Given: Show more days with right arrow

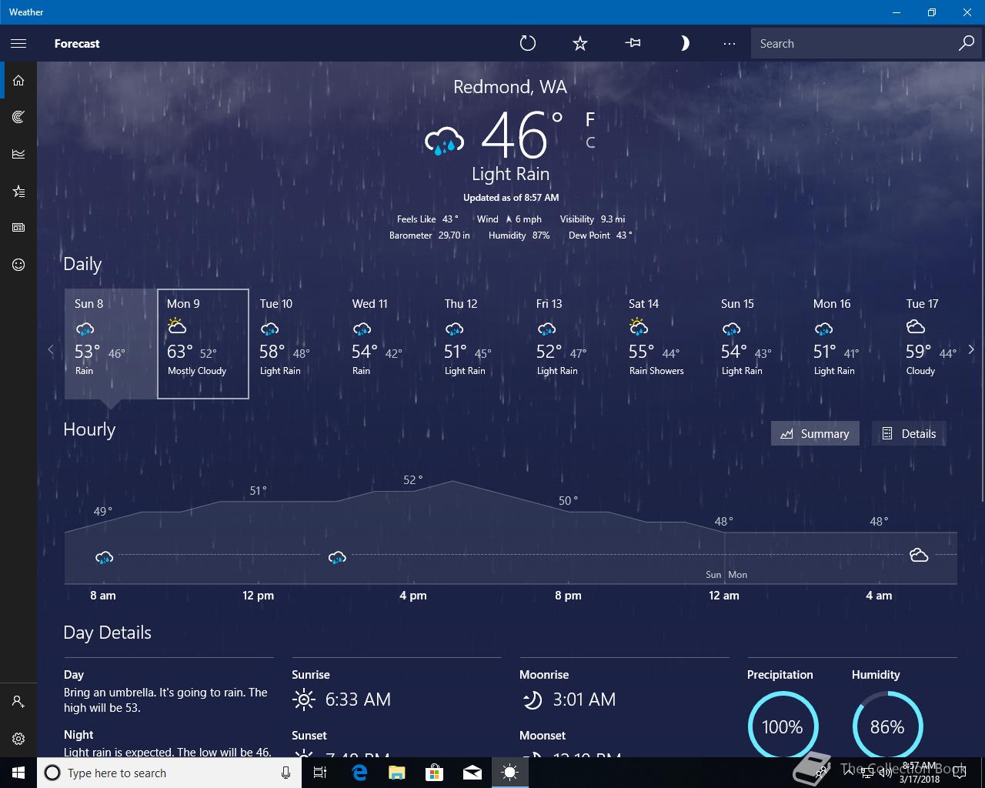Looking at the screenshot, I should (x=971, y=349).
